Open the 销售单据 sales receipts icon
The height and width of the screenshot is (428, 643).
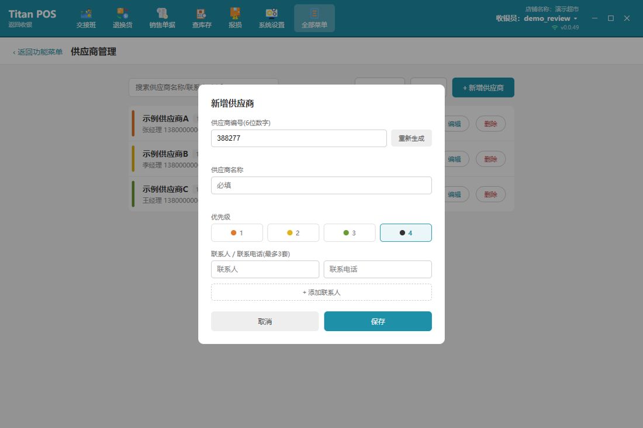162,19
